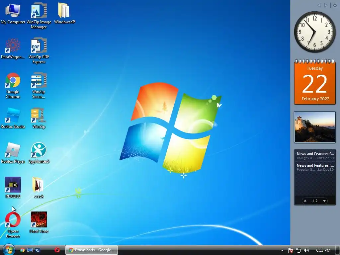The image size is (340, 255).
Task: Open the volume speaker tray icon
Action: 306,250
